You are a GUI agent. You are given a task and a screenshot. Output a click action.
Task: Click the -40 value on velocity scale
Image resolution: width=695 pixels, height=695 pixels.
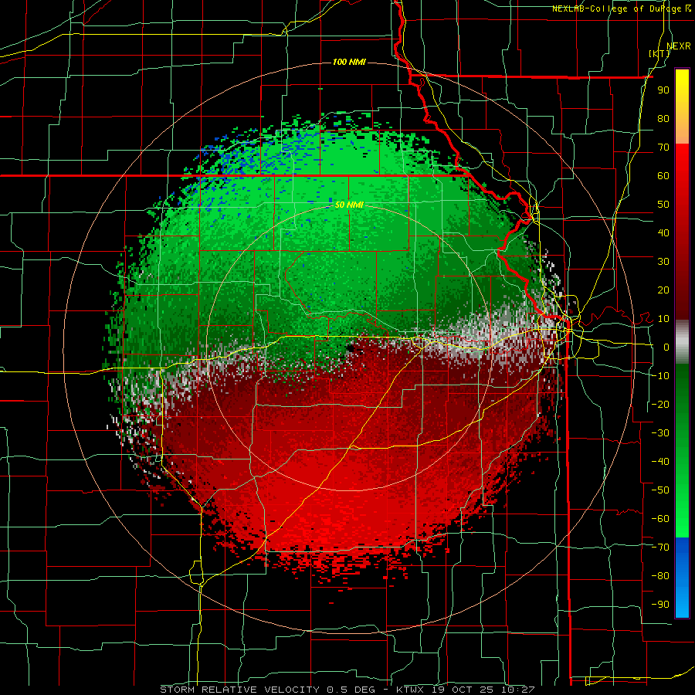pos(660,462)
